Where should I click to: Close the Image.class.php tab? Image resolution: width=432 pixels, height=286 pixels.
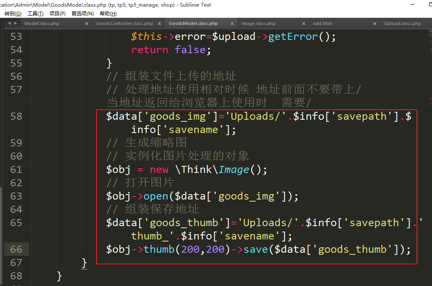click(x=304, y=24)
